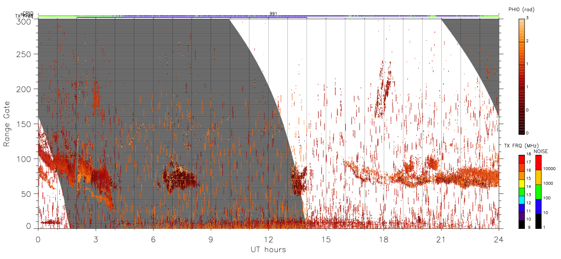Screen dimensions: 561x259
Task: Click x-axis tick label "24"
Action: coord(498,239)
